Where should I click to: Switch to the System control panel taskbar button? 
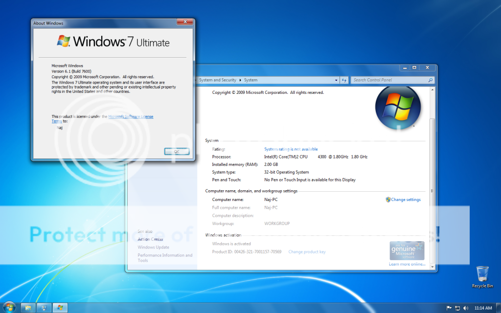tap(44, 308)
